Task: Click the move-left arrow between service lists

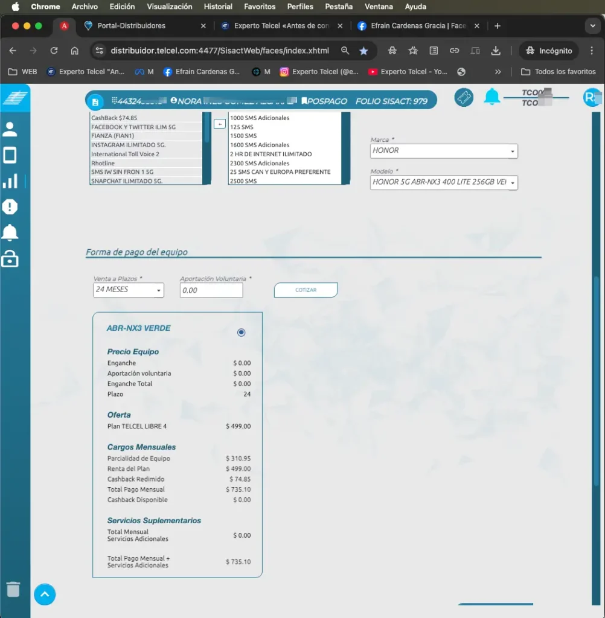Action: 220,124
